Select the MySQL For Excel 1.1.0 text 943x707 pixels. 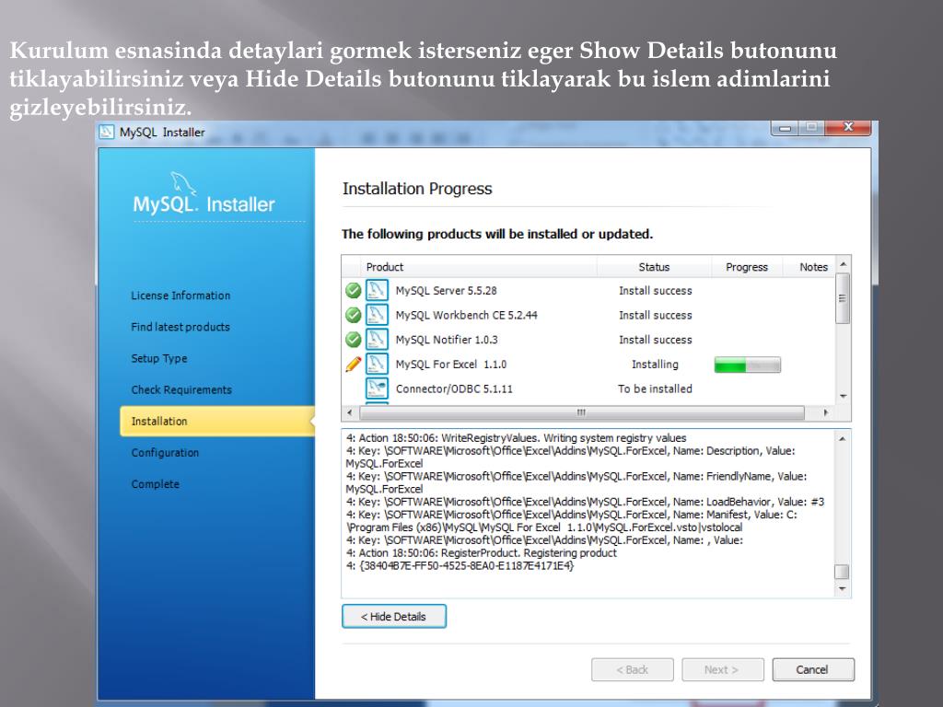pyautogui.click(x=451, y=365)
